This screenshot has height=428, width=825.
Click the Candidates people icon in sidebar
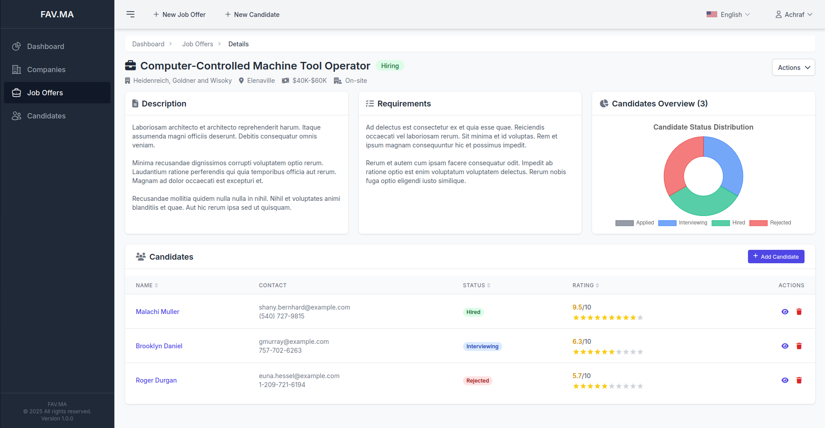(16, 116)
